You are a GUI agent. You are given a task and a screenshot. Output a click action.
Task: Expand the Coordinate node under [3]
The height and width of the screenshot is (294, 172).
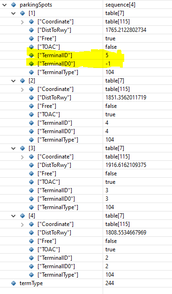coord(22,157)
